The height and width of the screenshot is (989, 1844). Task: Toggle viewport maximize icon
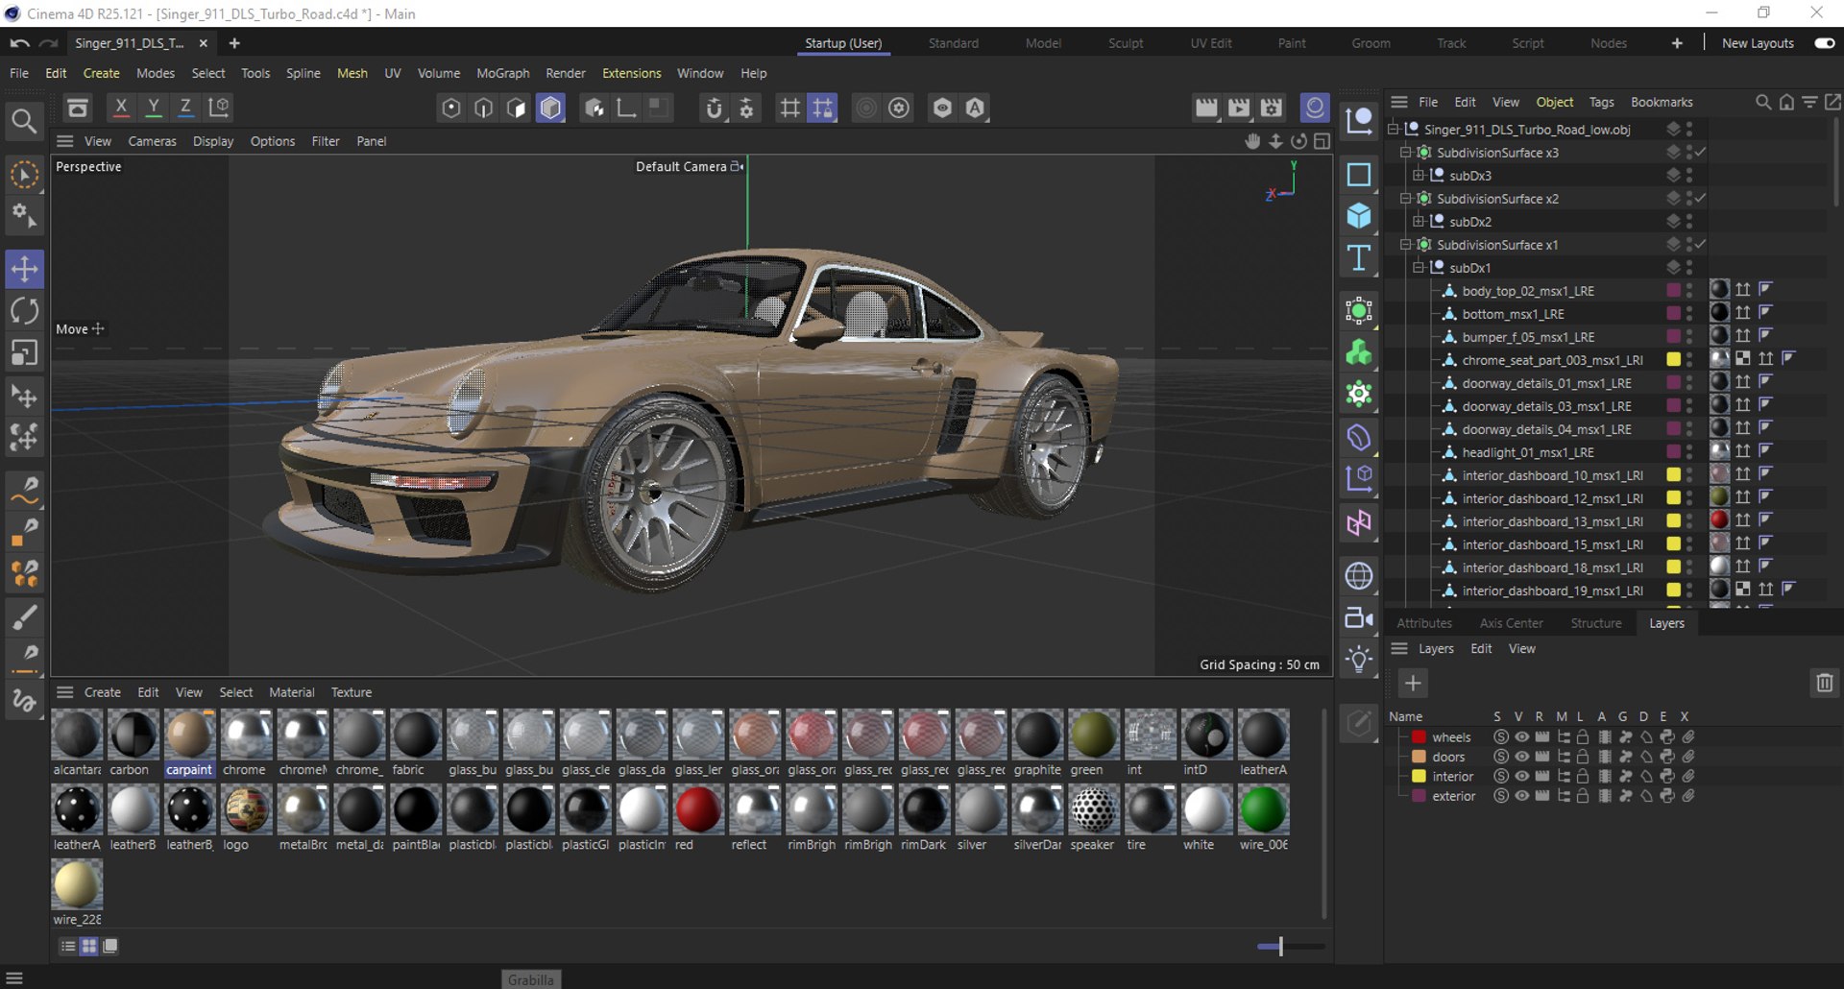point(1322,141)
